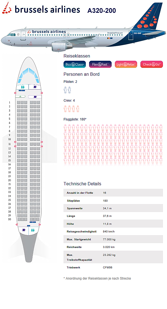167x309 pixels.
Task: Click the rear right exit arrow
Action: coord(40,225)
